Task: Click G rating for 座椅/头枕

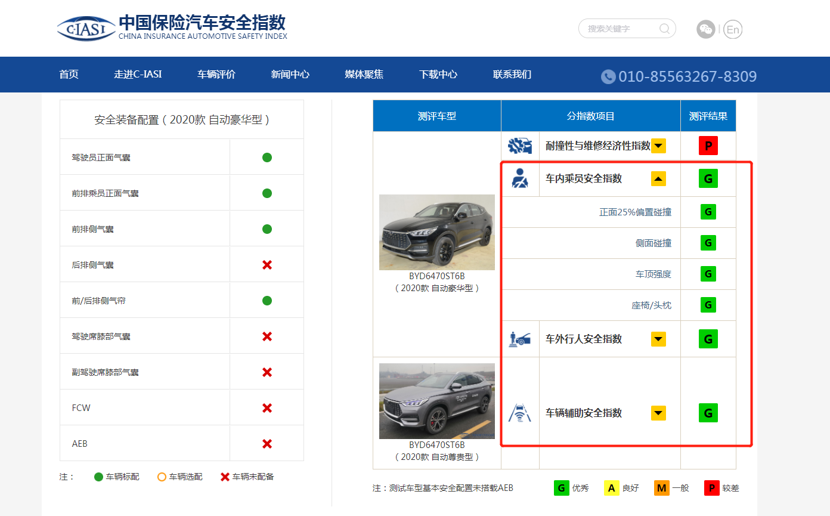Action: 708,305
